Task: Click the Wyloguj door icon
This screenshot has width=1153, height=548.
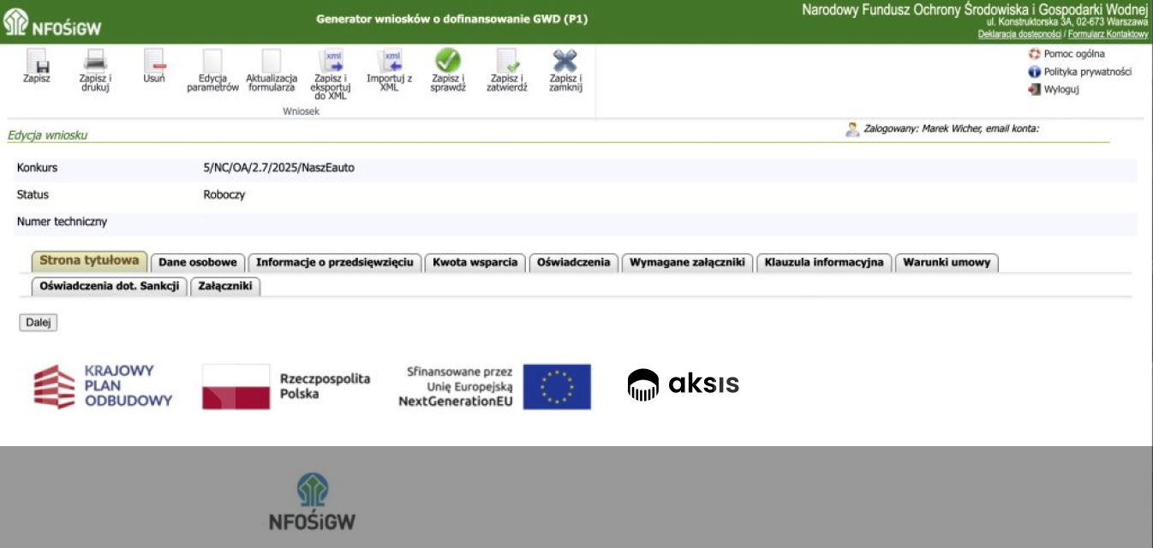Action: pos(1034,89)
